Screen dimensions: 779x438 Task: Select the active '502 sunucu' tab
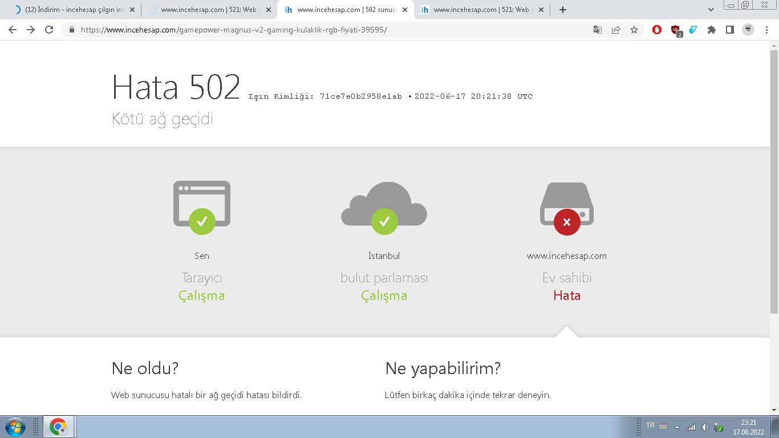coord(346,10)
